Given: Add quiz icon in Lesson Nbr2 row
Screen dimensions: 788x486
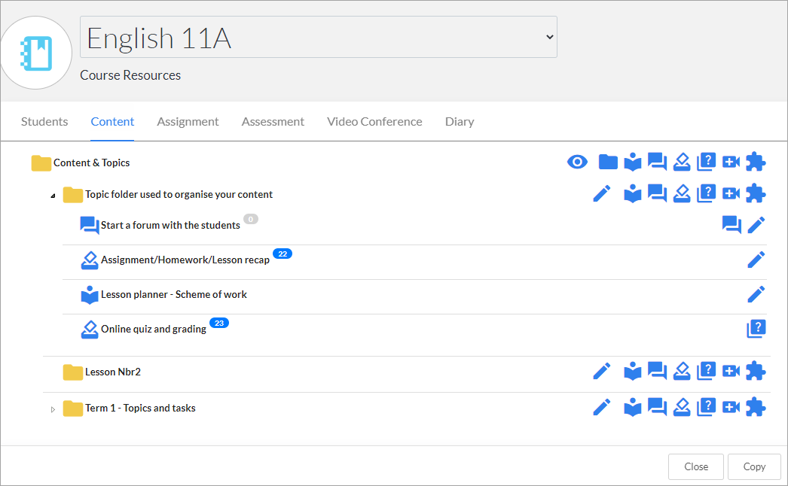Looking at the screenshot, I should pos(706,371).
